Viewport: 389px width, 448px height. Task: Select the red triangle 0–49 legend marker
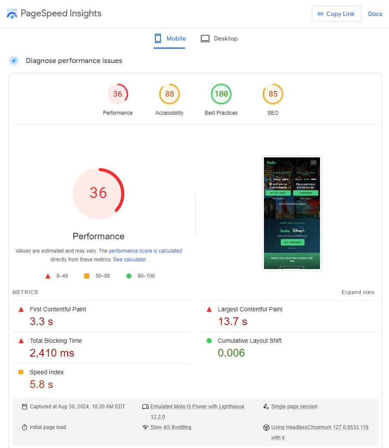[48, 276]
